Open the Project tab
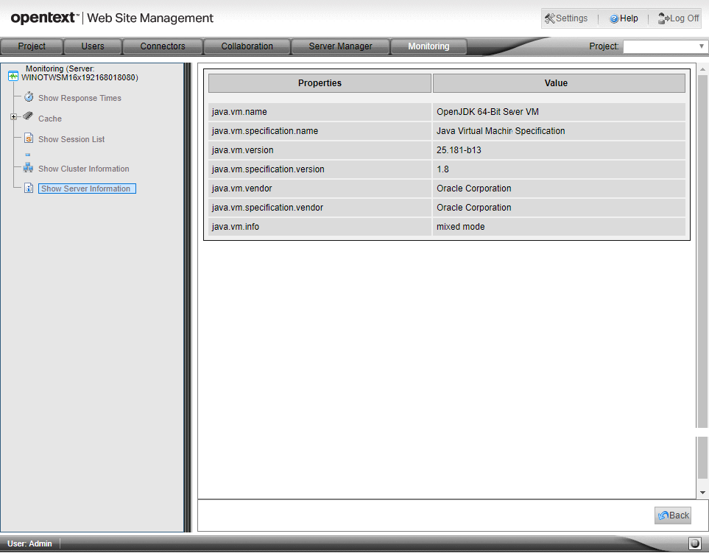This screenshot has width=709, height=556. (x=32, y=46)
